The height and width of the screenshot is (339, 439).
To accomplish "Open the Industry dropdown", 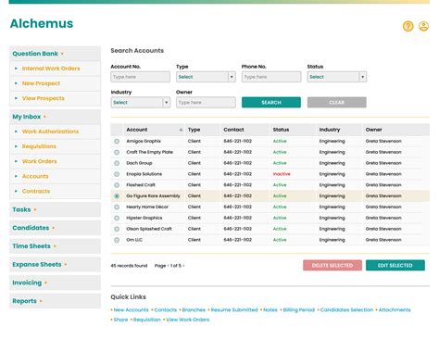I will pyautogui.click(x=141, y=103).
